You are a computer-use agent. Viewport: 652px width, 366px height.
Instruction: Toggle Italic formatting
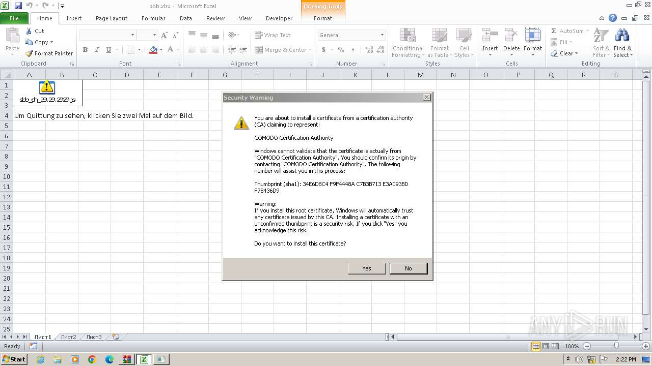click(x=97, y=50)
